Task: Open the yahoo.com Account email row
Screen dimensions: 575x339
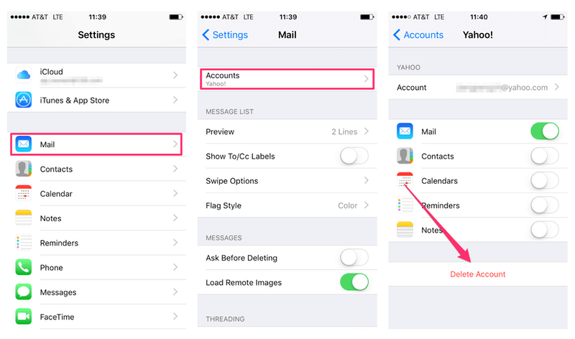Action: [478, 87]
